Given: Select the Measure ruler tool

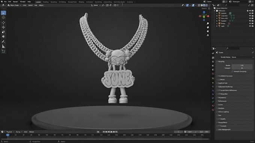Looking at the screenshot, I should pos(3,46).
